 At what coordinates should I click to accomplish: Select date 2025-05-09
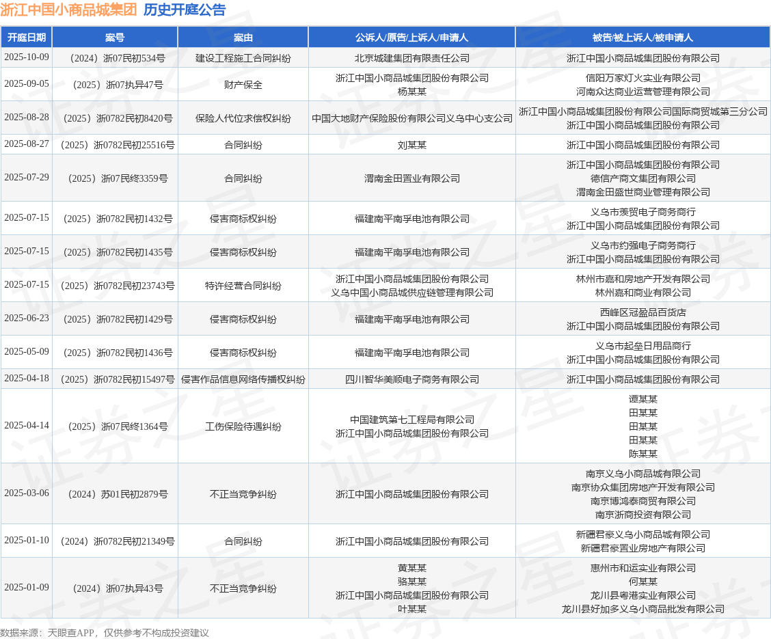(x=27, y=351)
